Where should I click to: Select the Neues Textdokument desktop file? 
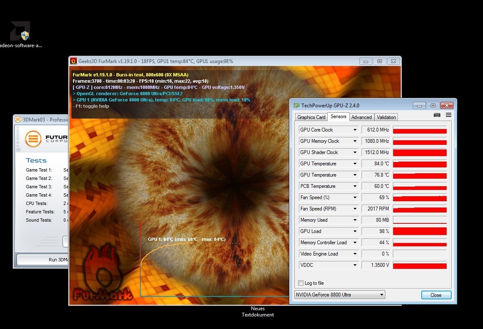click(258, 311)
